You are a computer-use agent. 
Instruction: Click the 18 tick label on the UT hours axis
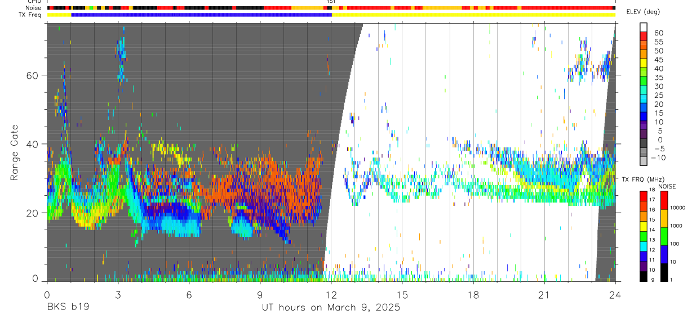click(x=473, y=295)
